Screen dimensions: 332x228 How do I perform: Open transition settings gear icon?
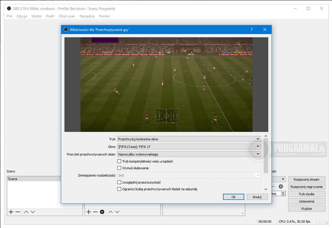click(x=281, y=187)
